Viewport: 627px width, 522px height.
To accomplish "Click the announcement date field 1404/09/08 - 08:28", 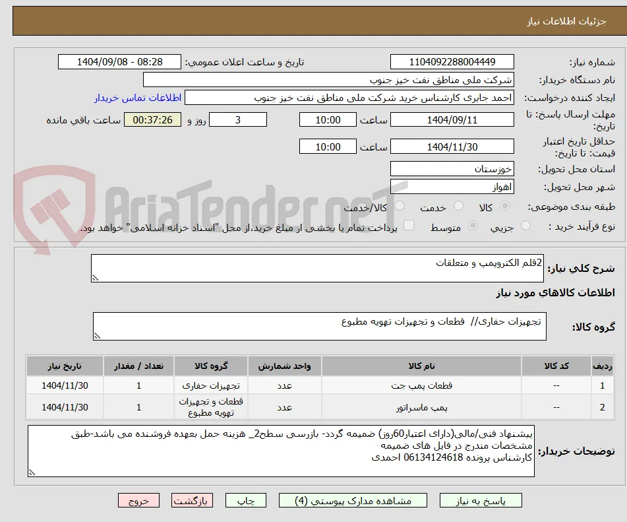I will (x=119, y=62).
